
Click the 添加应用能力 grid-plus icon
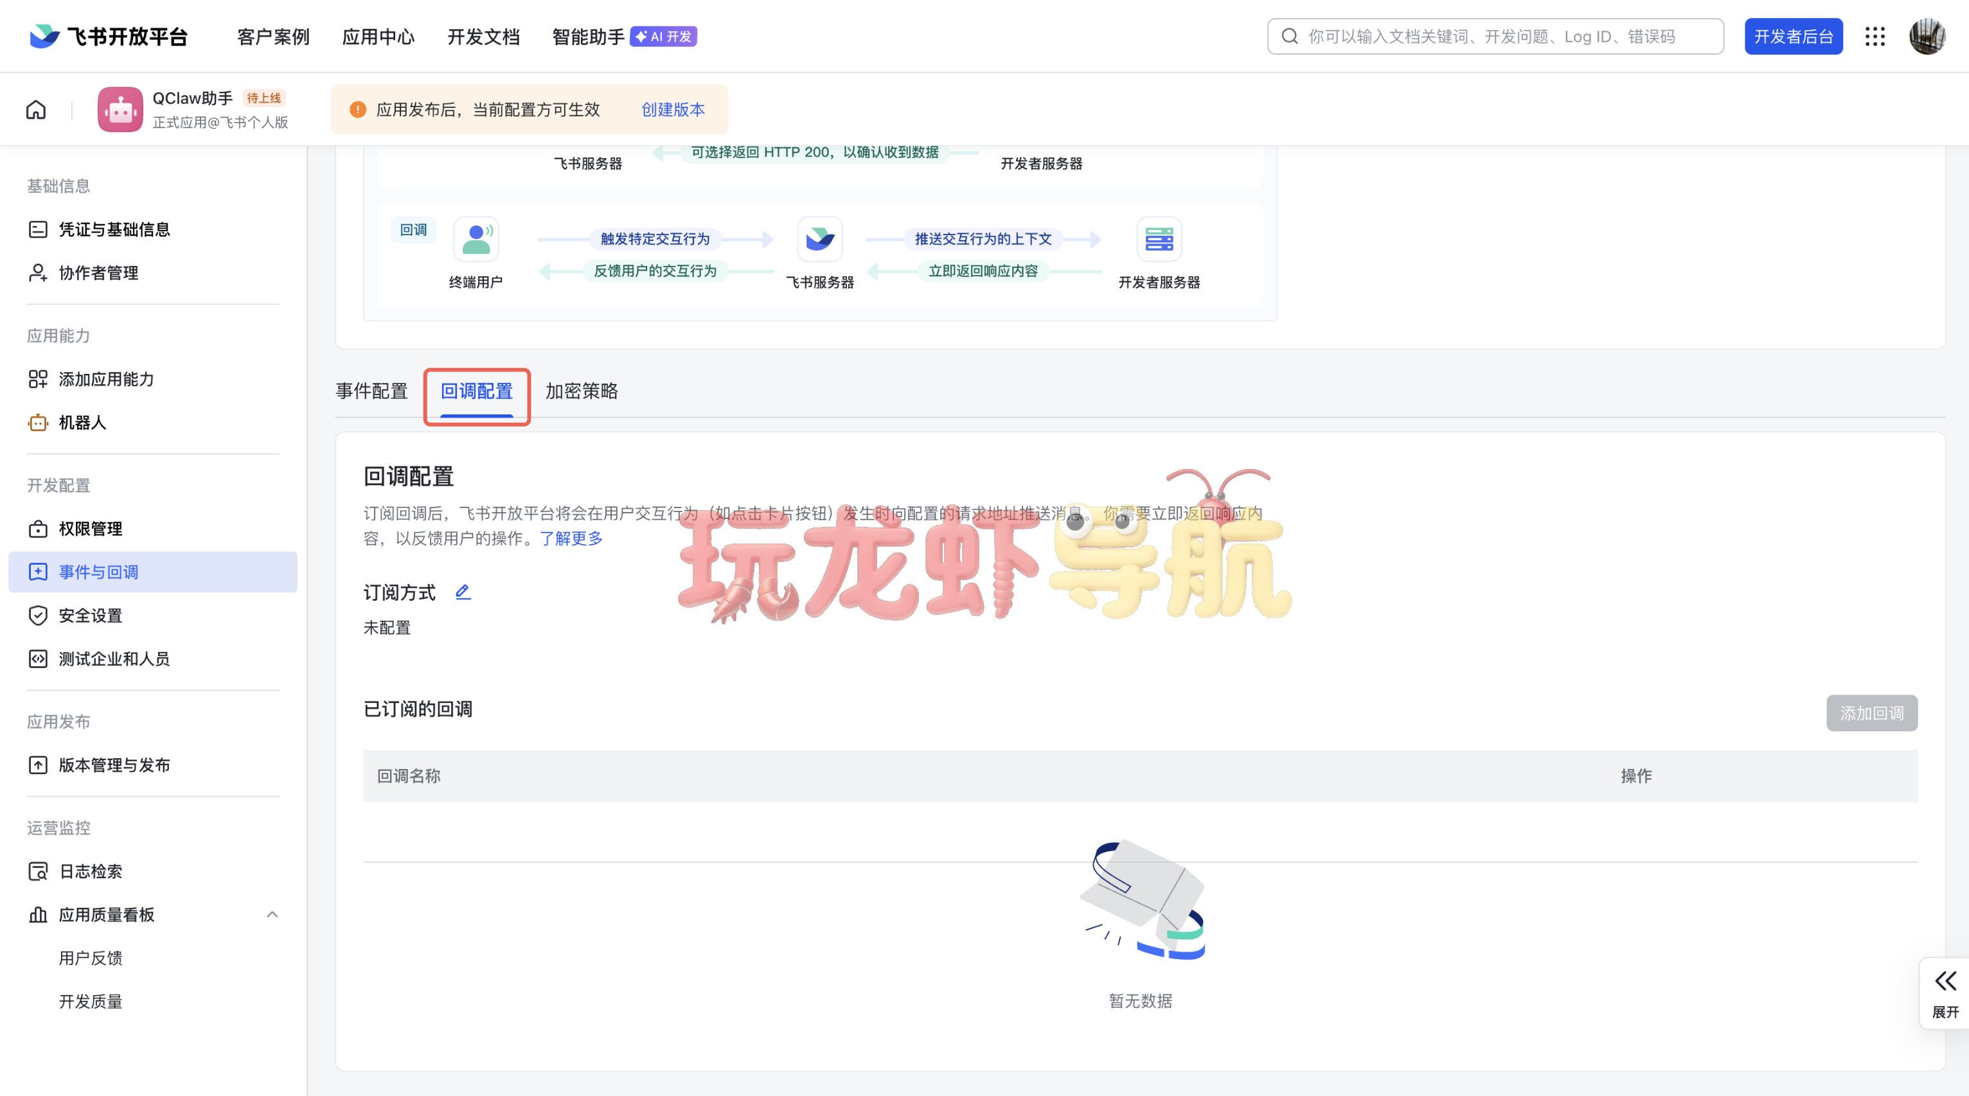[37, 379]
